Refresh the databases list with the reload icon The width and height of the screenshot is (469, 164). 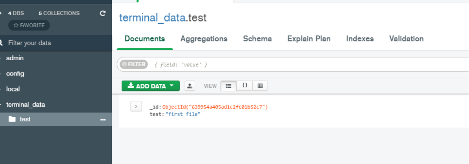(103, 13)
